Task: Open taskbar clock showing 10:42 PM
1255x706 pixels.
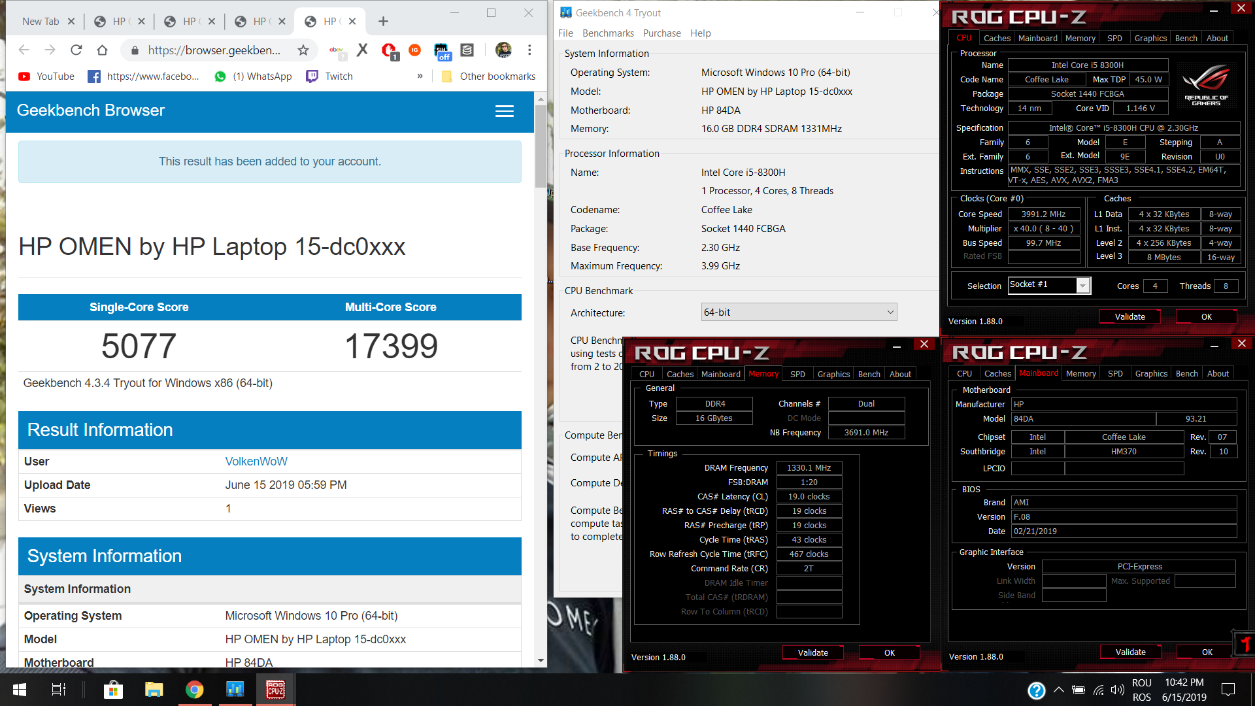Action: [x=1184, y=690]
